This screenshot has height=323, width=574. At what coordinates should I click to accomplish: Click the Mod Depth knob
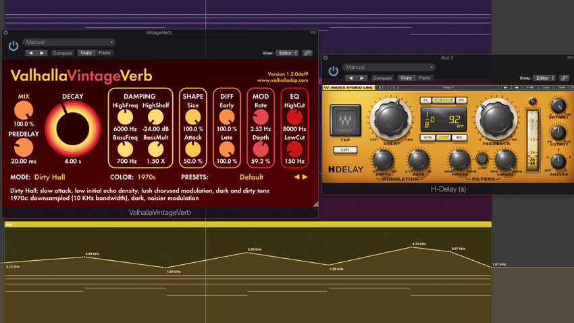pyautogui.click(x=261, y=149)
